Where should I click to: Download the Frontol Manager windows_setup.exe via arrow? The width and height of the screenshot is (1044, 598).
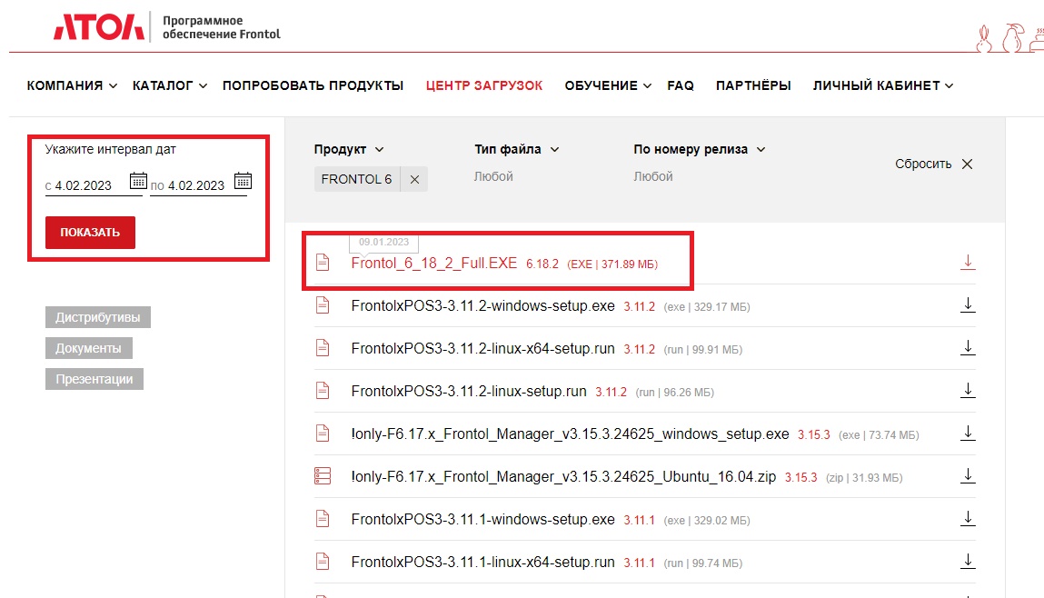tap(968, 434)
